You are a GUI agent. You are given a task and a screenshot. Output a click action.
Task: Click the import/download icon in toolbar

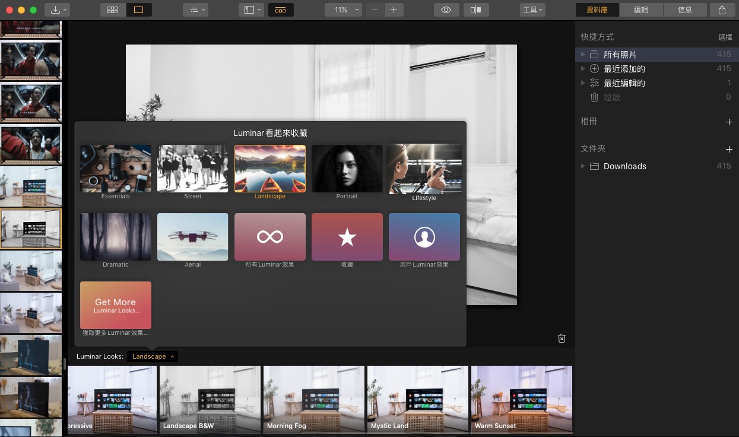[x=58, y=10]
